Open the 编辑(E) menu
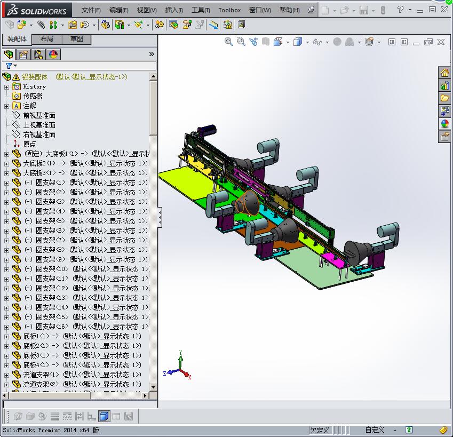Viewport: 453px width, 437px height. click(119, 10)
